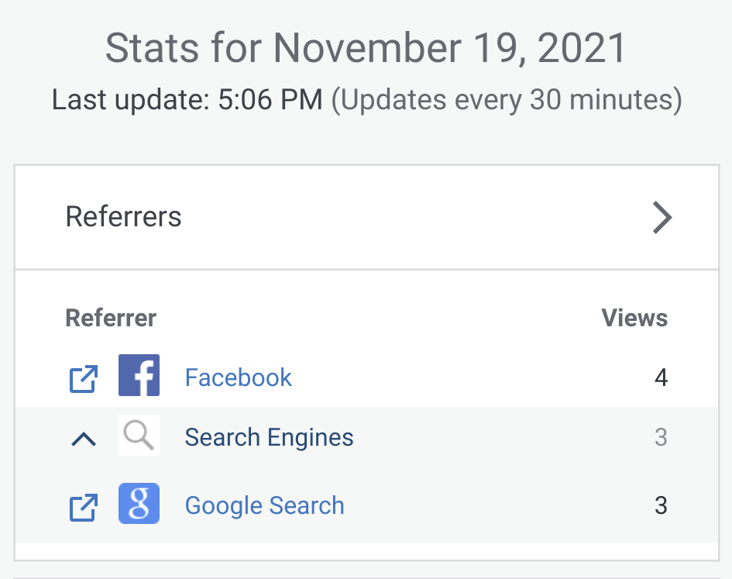Select the Search Engines row label
The height and width of the screenshot is (579, 732).
point(269,438)
